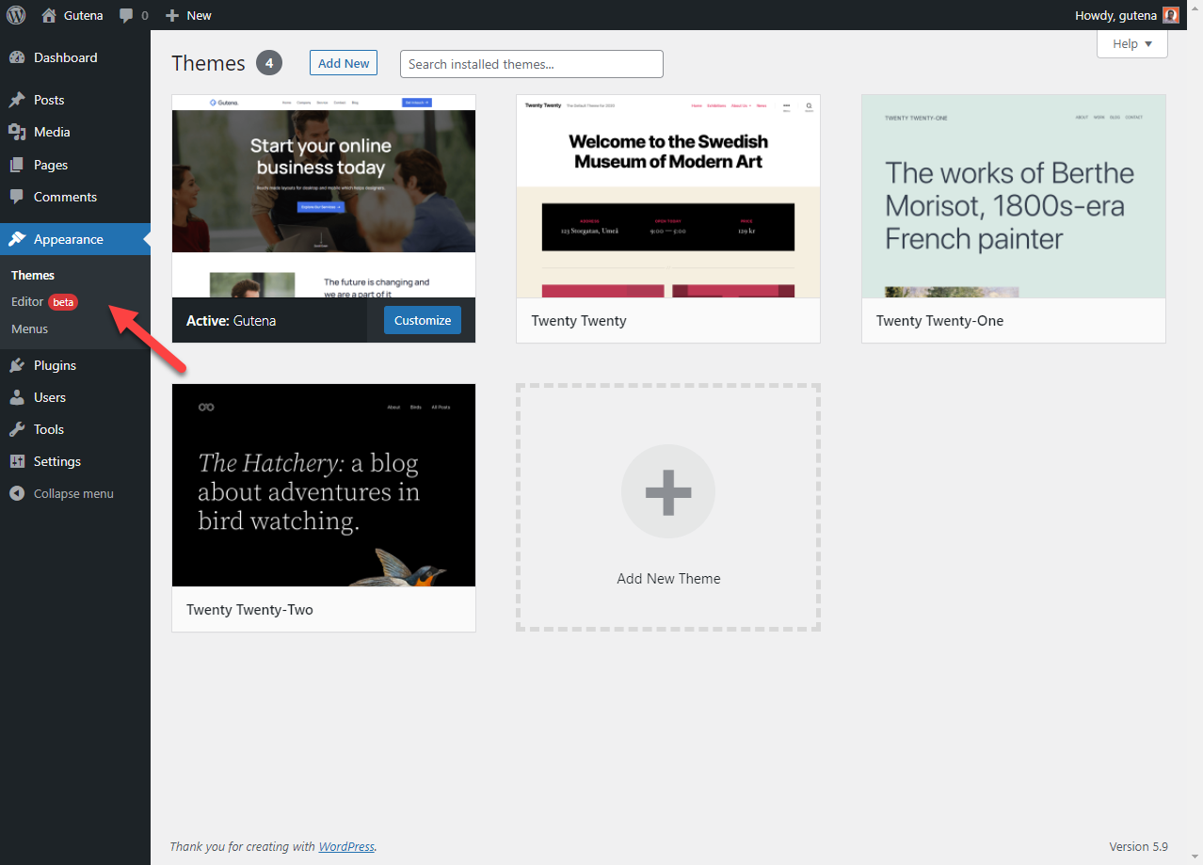Click the Comments speech bubble sidebar icon
Image resolution: width=1203 pixels, height=865 pixels.
pyautogui.click(x=17, y=197)
